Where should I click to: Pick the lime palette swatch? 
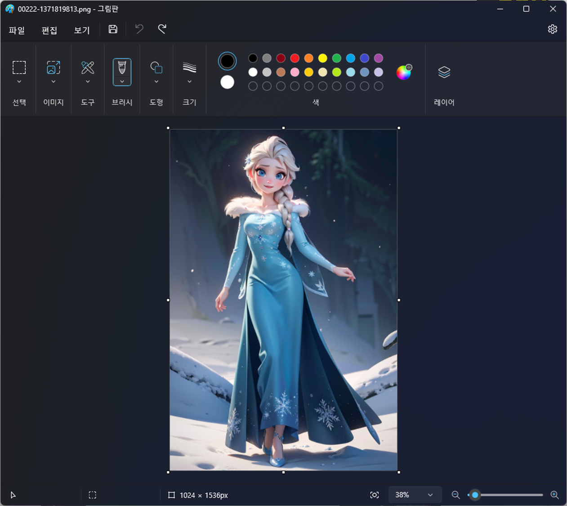(x=336, y=72)
